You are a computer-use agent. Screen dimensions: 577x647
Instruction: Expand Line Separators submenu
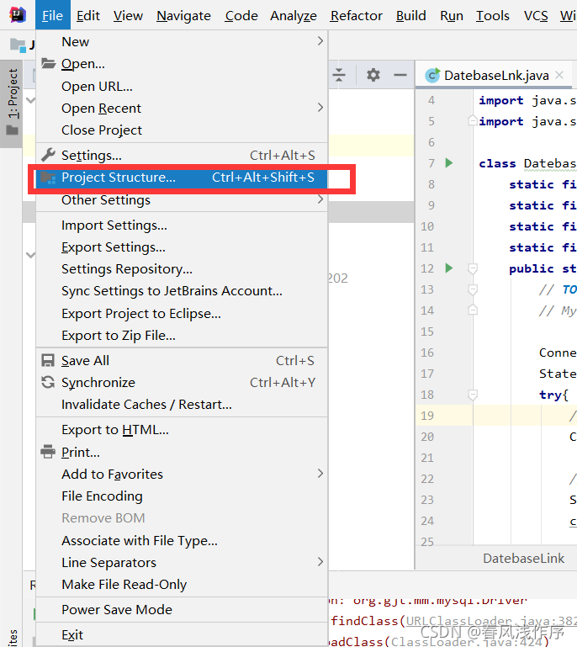(182, 562)
